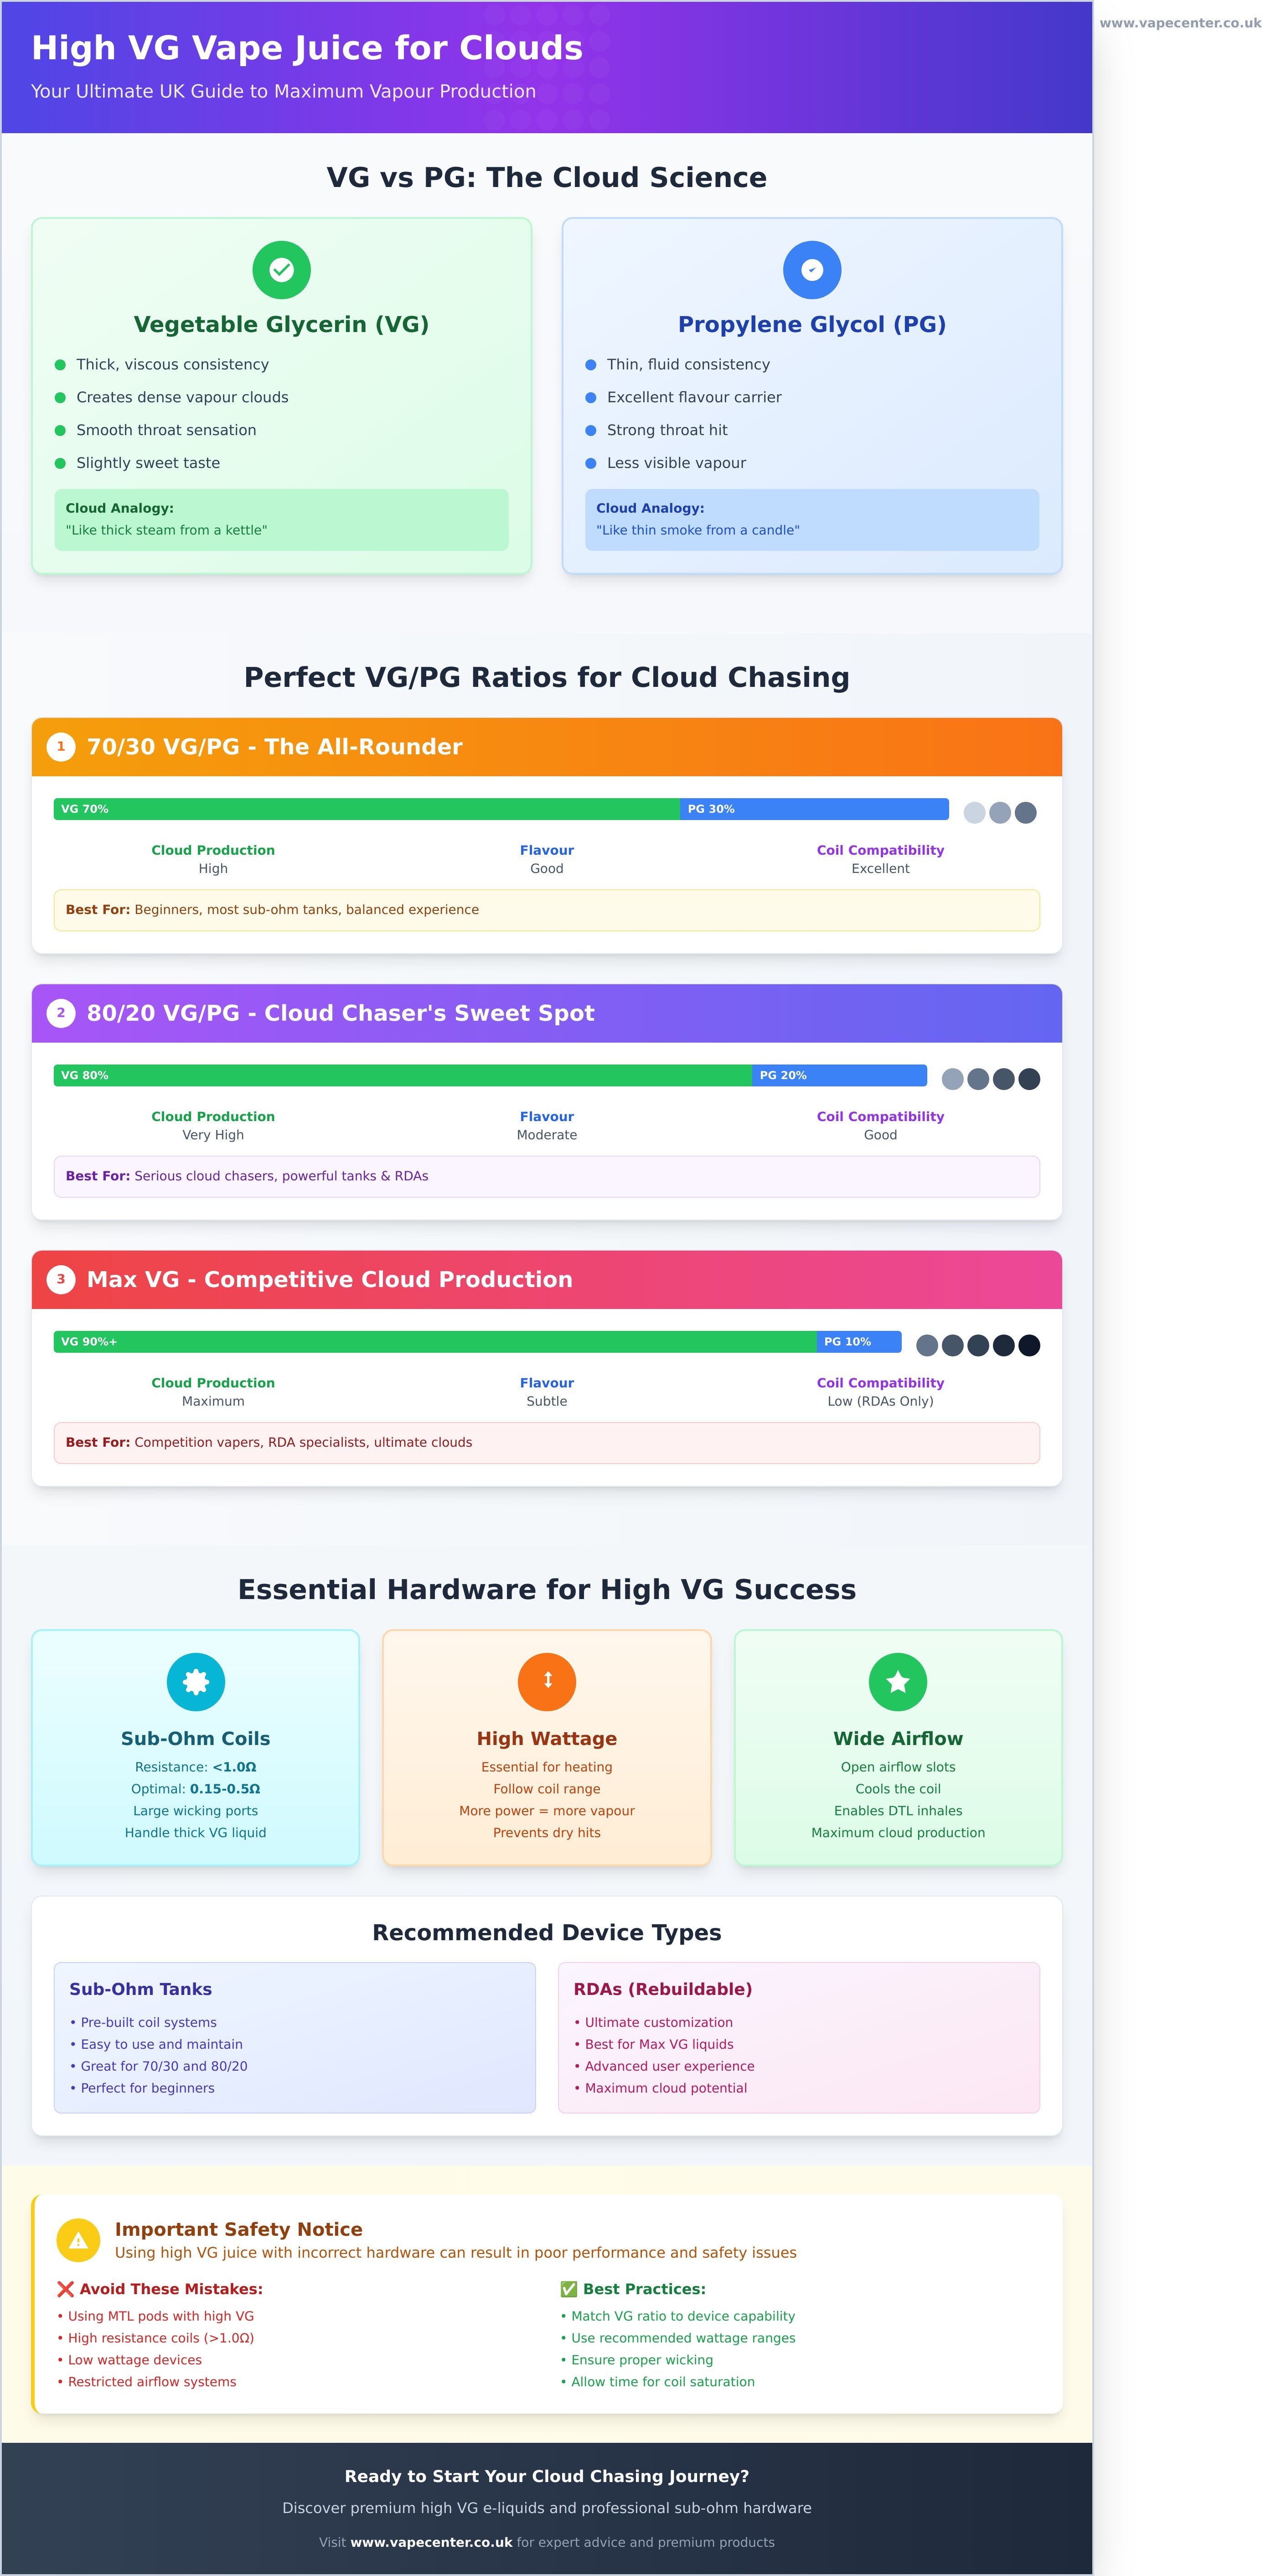
Task: Click the number 1 badge on the 70/30 header
Action: point(61,747)
